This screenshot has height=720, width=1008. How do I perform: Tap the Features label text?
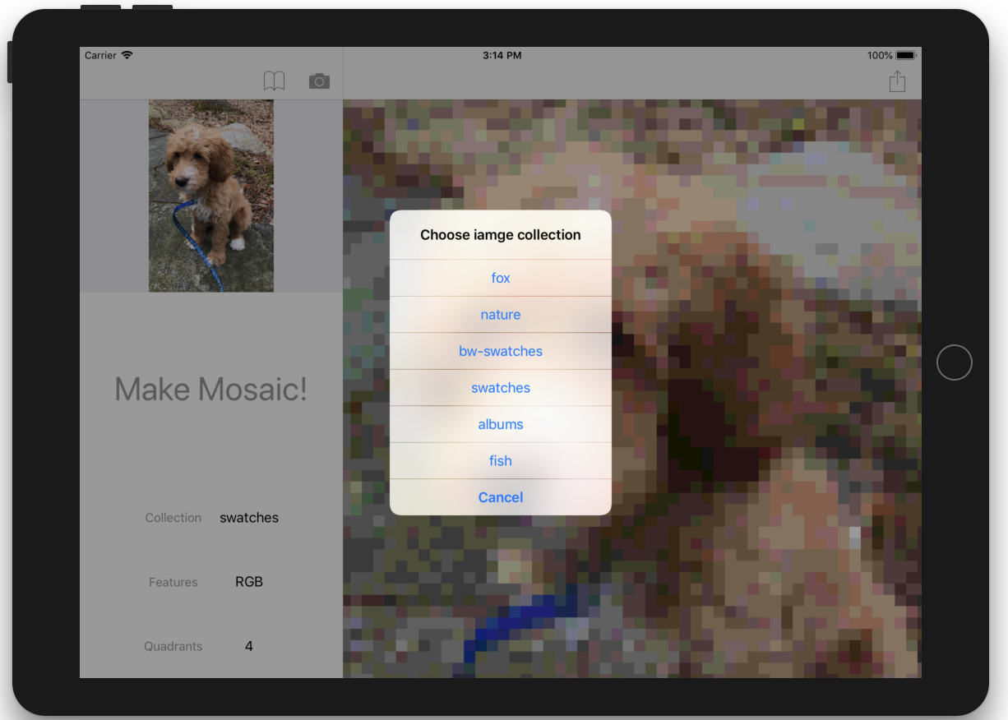point(173,582)
